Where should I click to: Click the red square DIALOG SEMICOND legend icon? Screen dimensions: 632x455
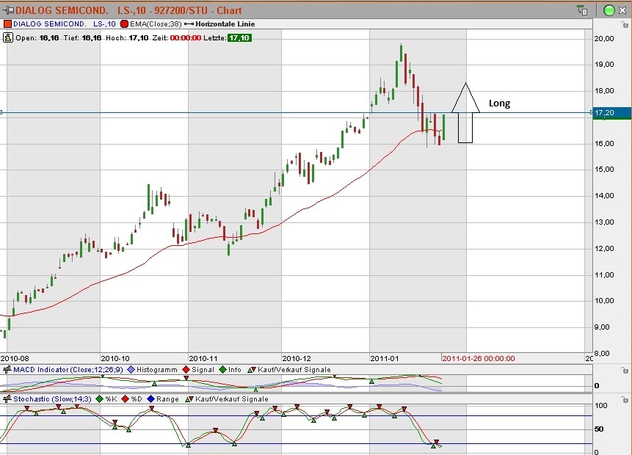click(x=7, y=23)
